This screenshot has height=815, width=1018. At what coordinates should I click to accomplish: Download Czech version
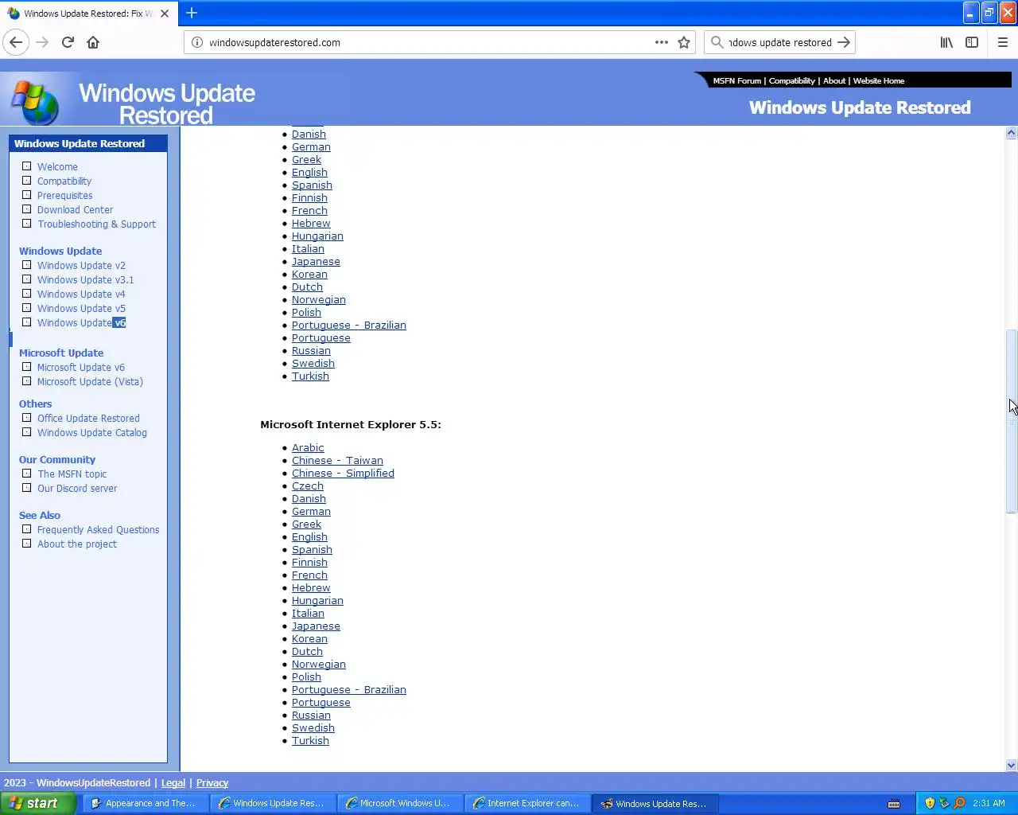click(x=308, y=485)
